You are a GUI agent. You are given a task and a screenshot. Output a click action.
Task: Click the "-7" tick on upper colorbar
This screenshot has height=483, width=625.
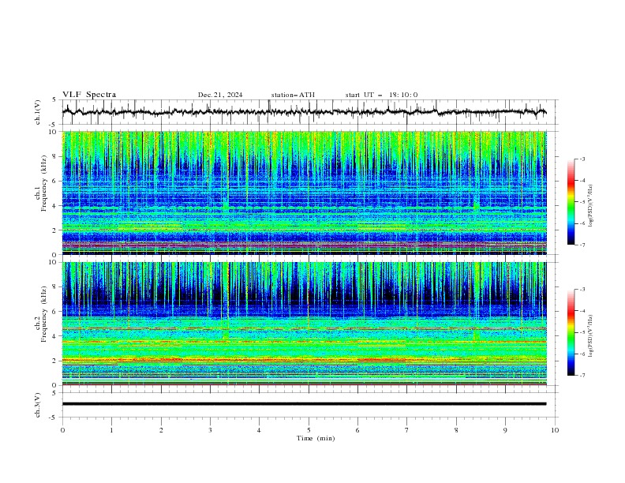tap(582, 245)
